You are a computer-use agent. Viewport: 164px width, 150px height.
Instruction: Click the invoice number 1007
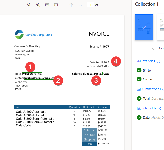106,47
